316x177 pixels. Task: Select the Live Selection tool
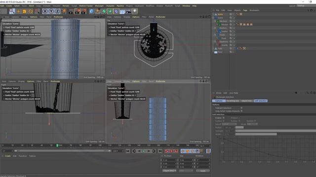click(12, 11)
